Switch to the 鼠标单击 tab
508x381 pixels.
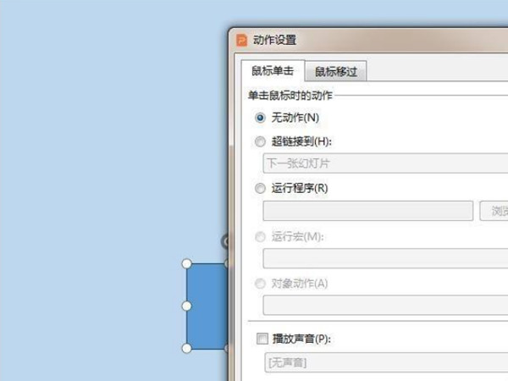pyautogui.click(x=273, y=72)
